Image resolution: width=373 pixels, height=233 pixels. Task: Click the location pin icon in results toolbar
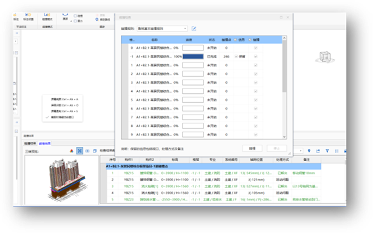tap(309, 151)
